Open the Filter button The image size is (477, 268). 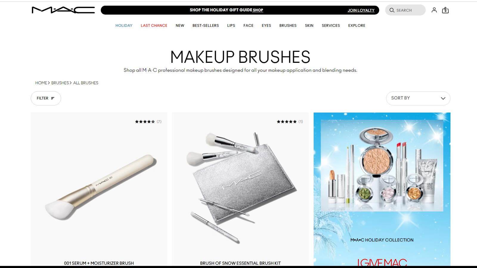[x=46, y=98]
